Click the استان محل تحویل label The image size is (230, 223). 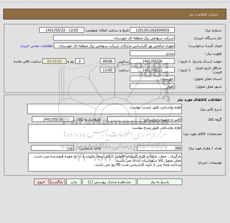208,79
